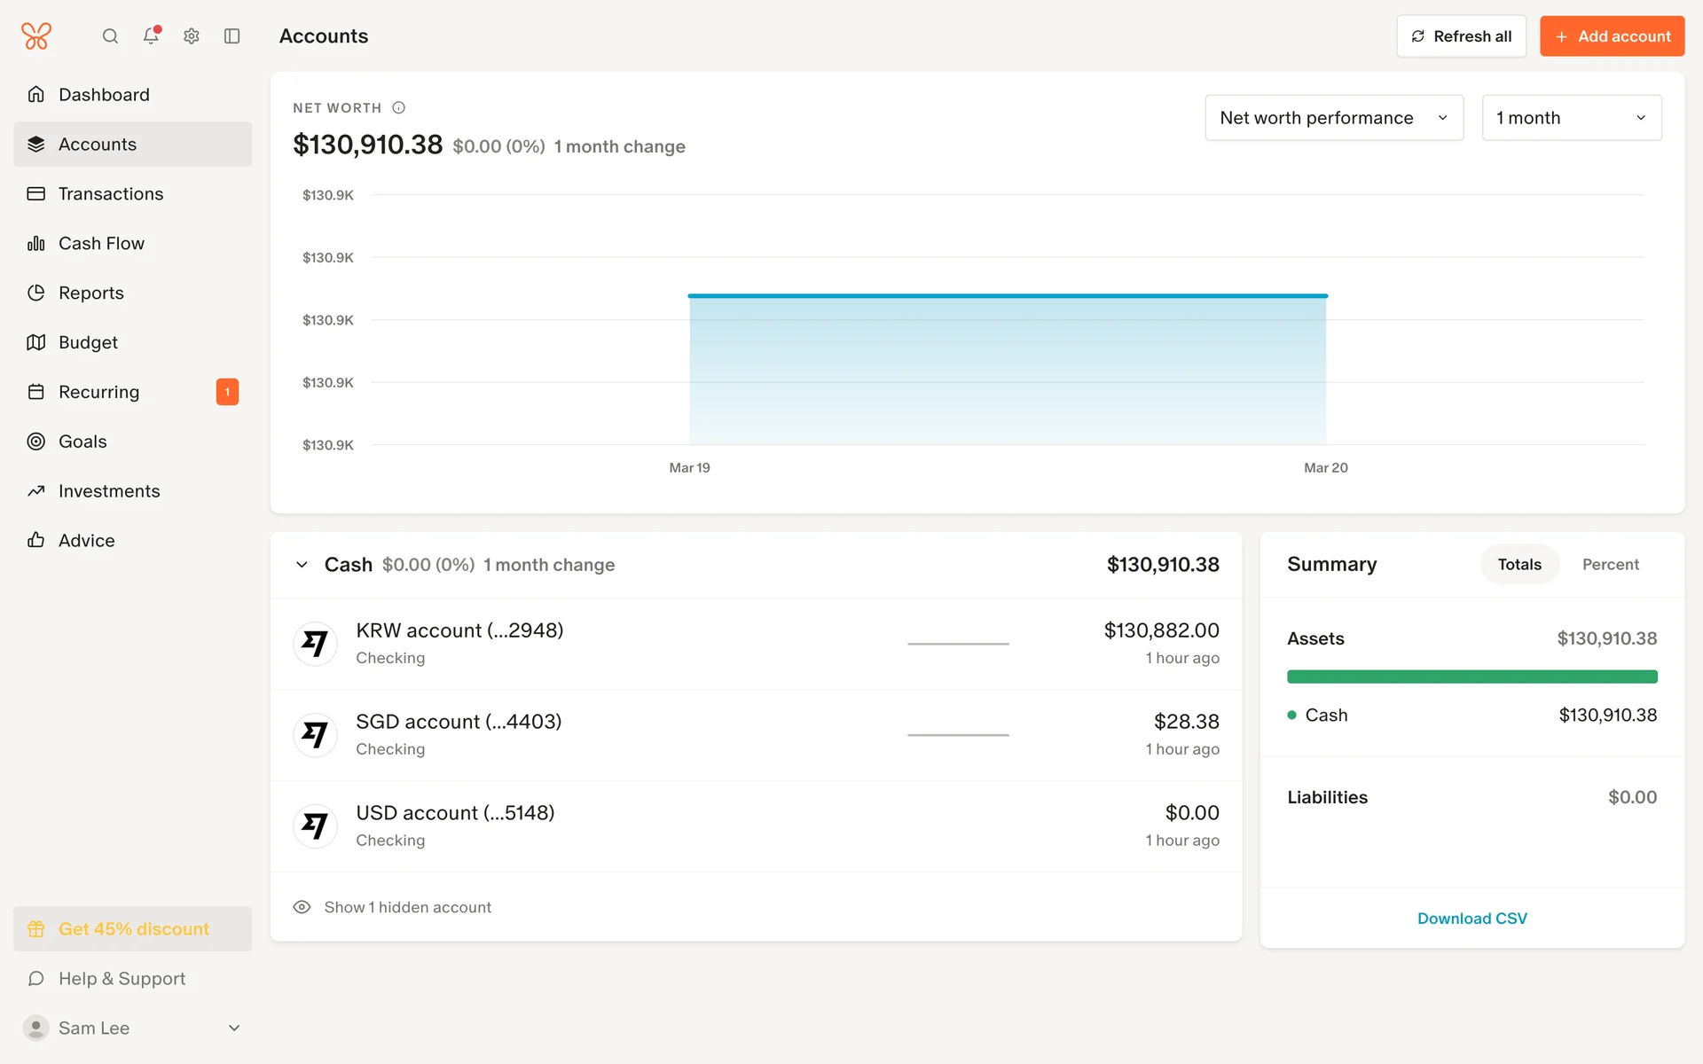Open the notifications bell
The image size is (1703, 1064).
[151, 36]
